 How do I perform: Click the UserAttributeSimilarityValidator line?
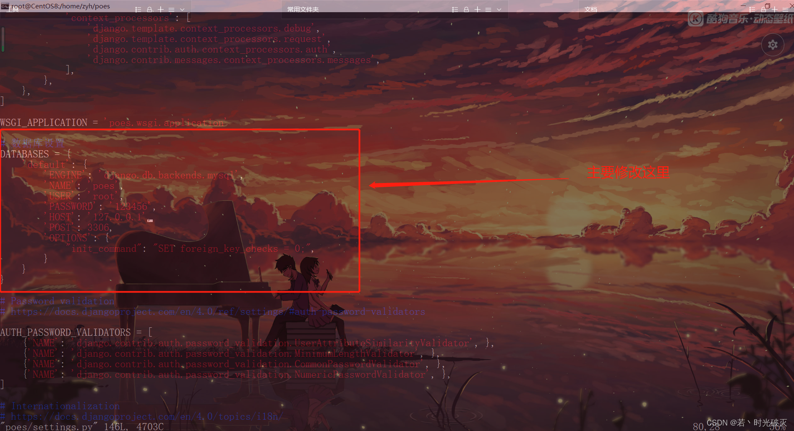pos(259,343)
